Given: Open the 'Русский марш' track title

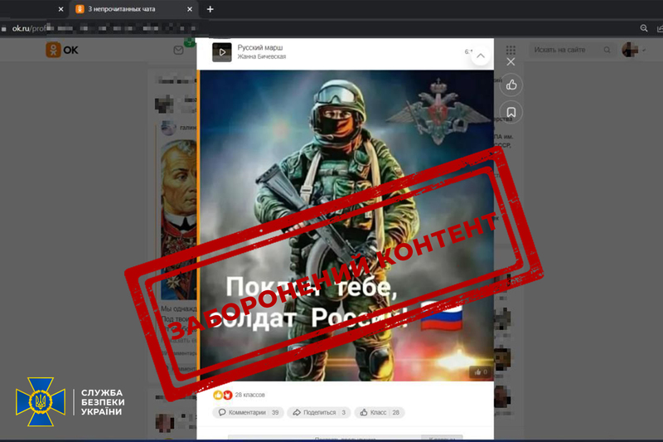Looking at the screenshot, I should (x=260, y=47).
